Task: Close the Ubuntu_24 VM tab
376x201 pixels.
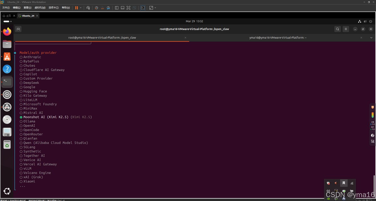Action: 37,16
